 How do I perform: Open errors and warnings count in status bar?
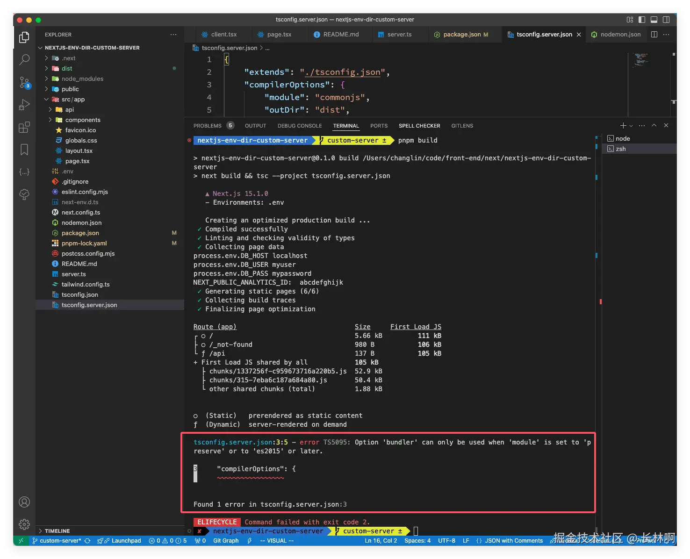[x=168, y=541]
